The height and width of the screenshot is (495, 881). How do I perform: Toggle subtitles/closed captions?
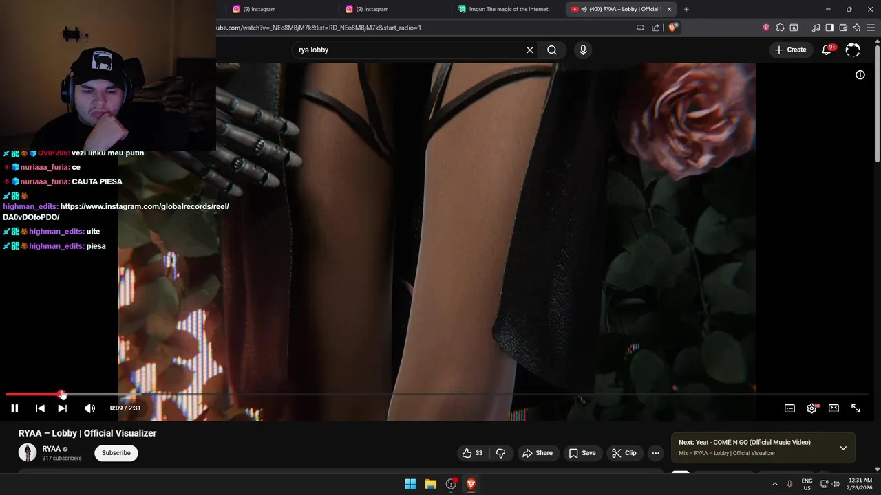pos(789,408)
